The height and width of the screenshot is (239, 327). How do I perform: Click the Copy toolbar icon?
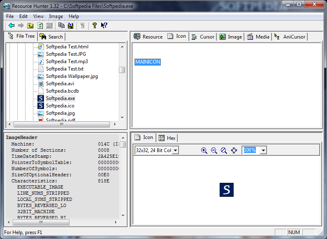coord(61,25)
